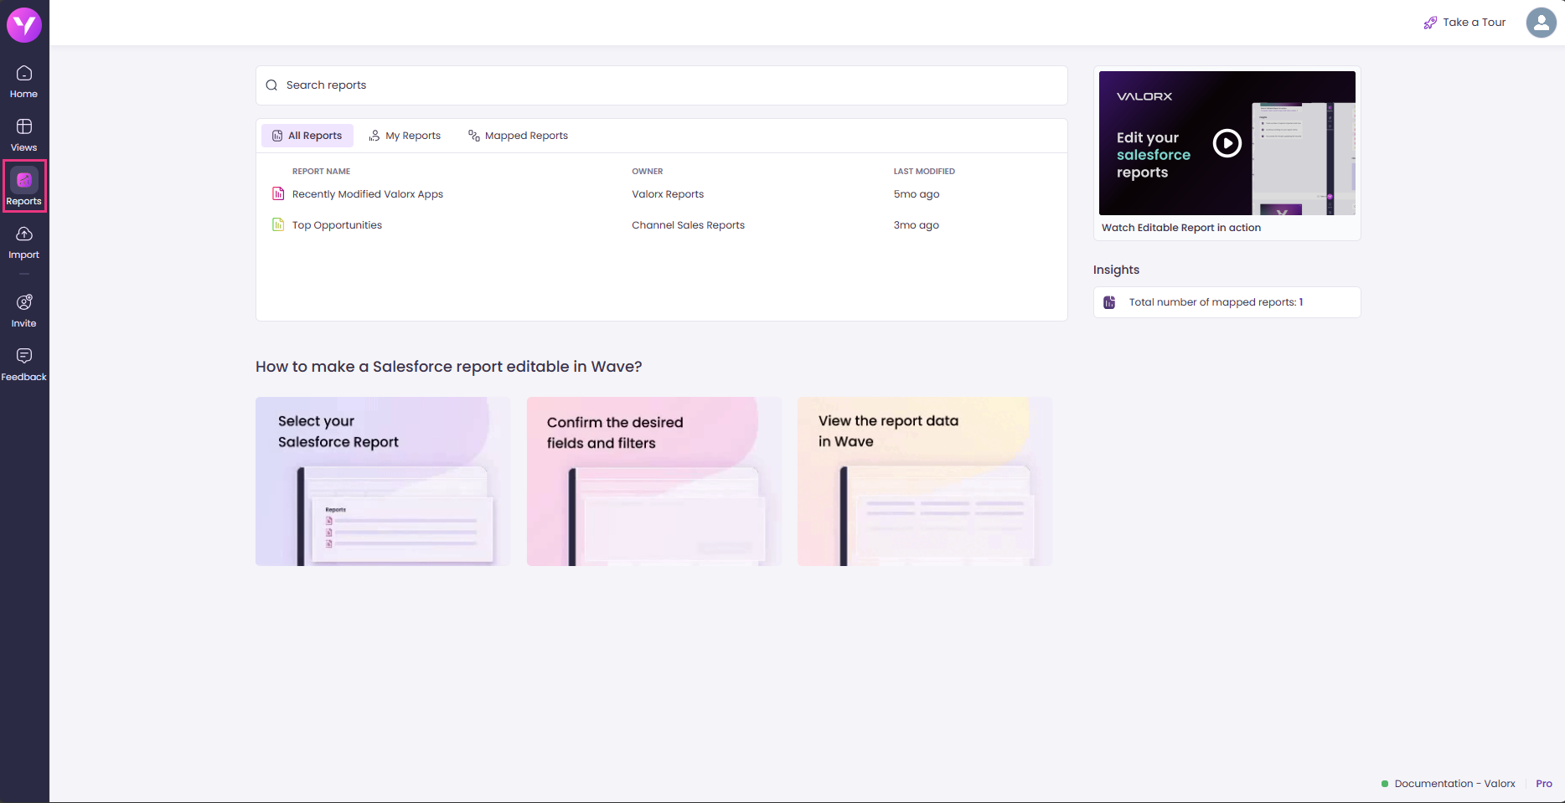Click the Channel Sales Reports owner cell
The height and width of the screenshot is (803, 1565).
688,225
